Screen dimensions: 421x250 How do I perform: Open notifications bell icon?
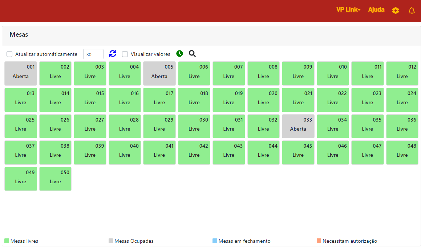412,11
